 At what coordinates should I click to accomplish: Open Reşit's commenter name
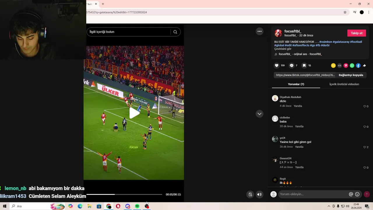click(x=283, y=179)
